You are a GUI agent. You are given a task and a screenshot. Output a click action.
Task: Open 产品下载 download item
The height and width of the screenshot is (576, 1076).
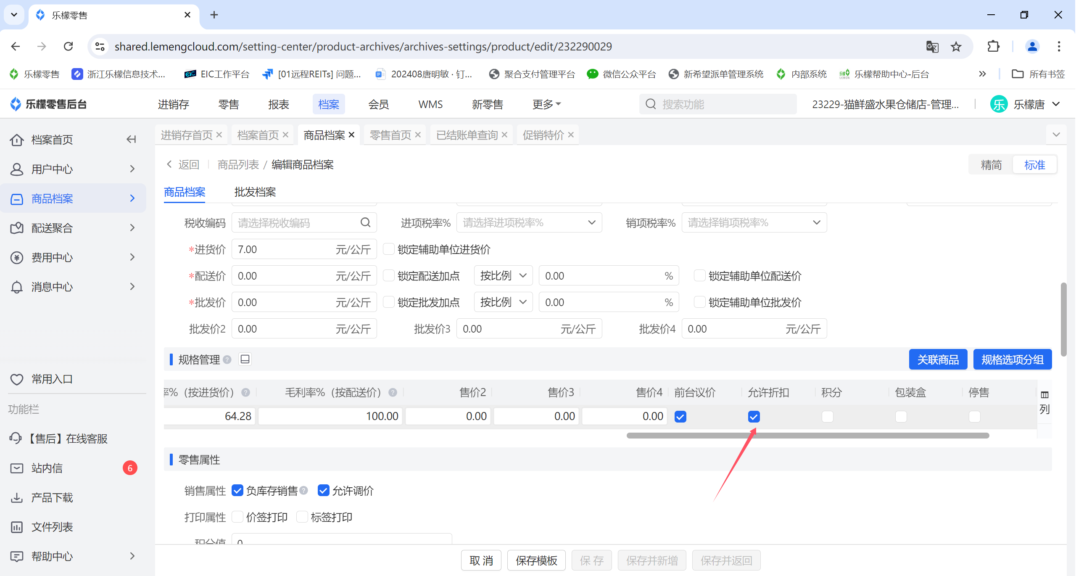tap(52, 497)
